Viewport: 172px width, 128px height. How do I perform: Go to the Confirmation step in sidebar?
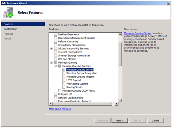click(x=10, y=29)
